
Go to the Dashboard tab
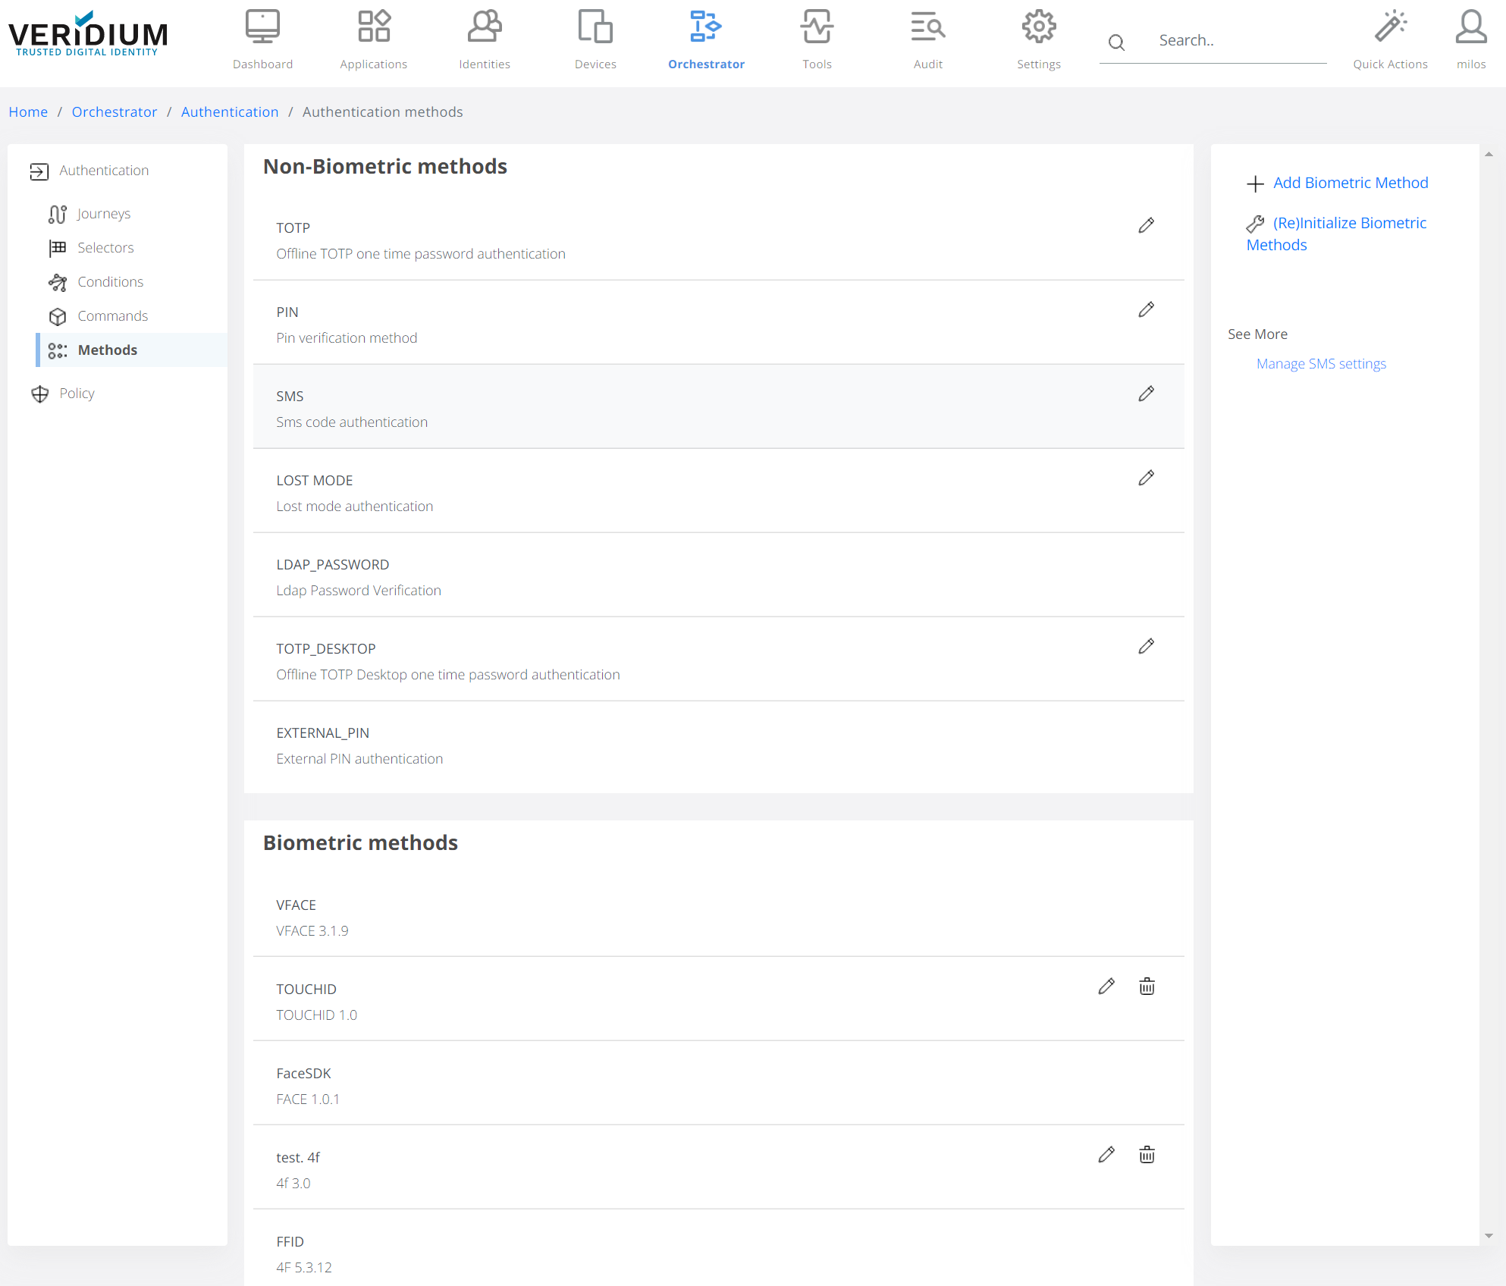[x=262, y=39]
